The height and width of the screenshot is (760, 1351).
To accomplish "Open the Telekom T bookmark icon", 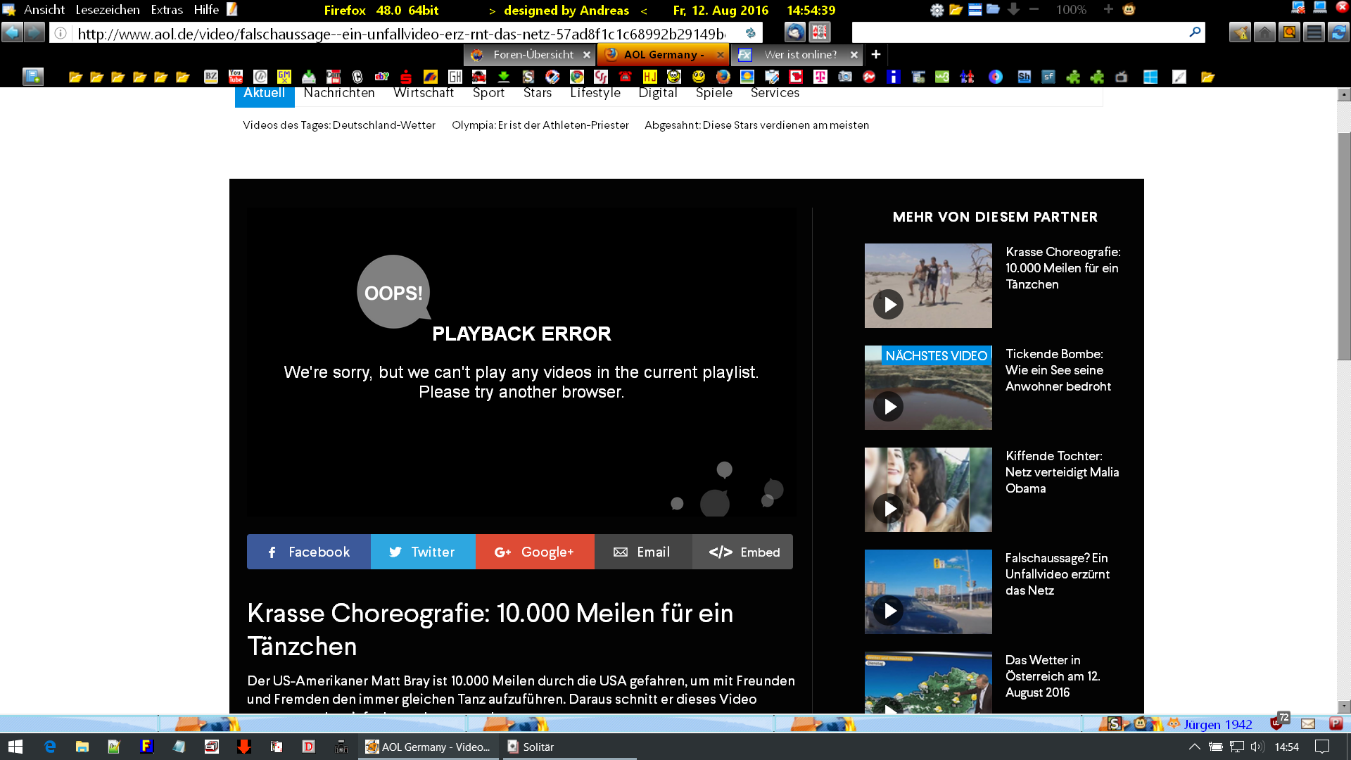I will 820,77.
